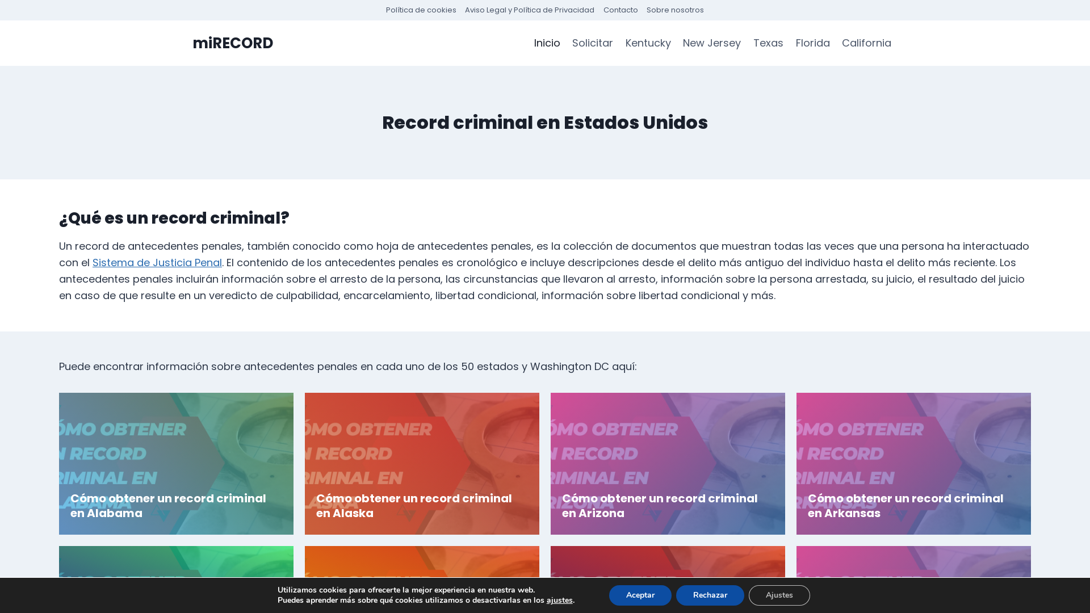
Task: Go to the Contacto page
Action: (620, 10)
